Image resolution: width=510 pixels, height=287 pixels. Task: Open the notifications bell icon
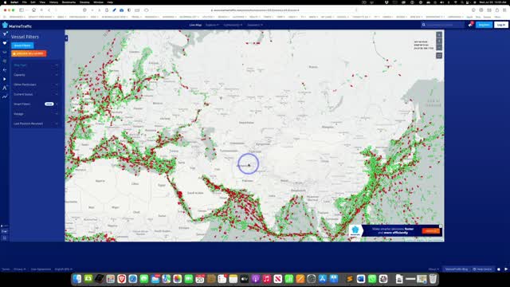[470, 25]
